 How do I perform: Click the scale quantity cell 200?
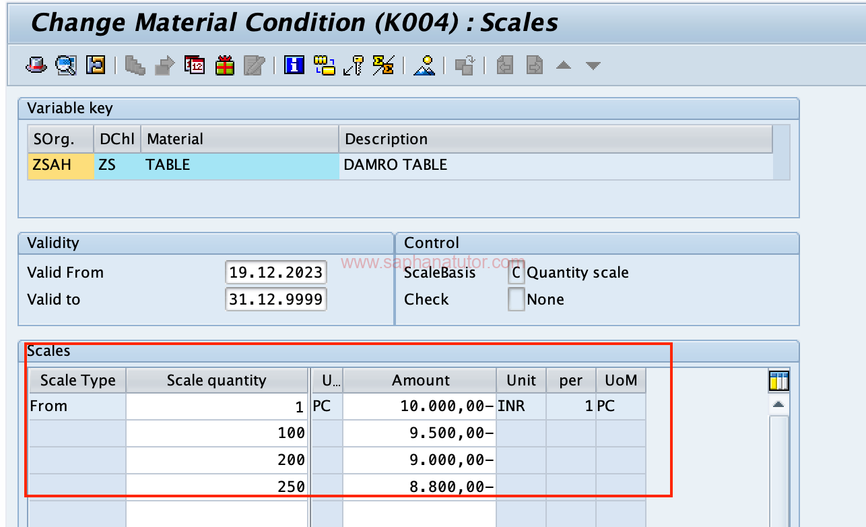click(x=217, y=460)
